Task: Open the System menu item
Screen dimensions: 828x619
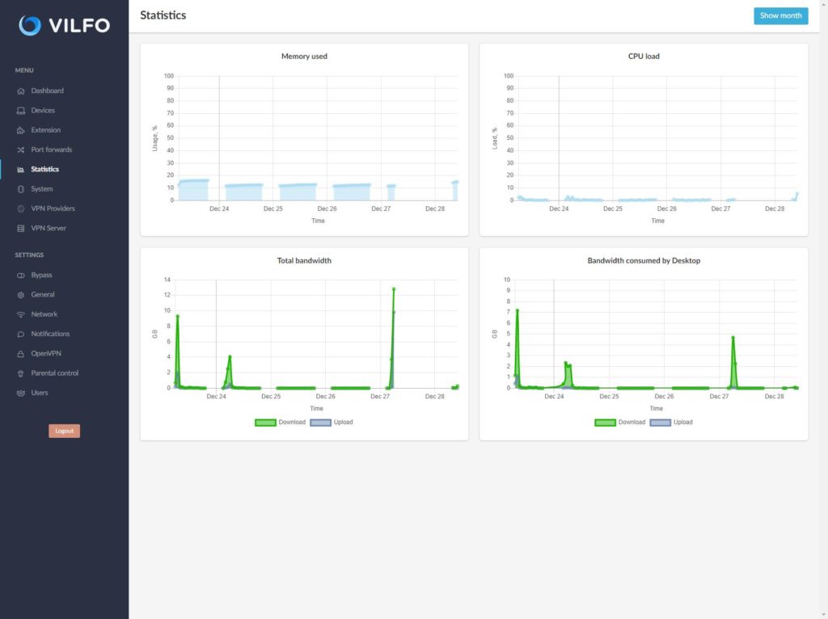Action: click(42, 189)
